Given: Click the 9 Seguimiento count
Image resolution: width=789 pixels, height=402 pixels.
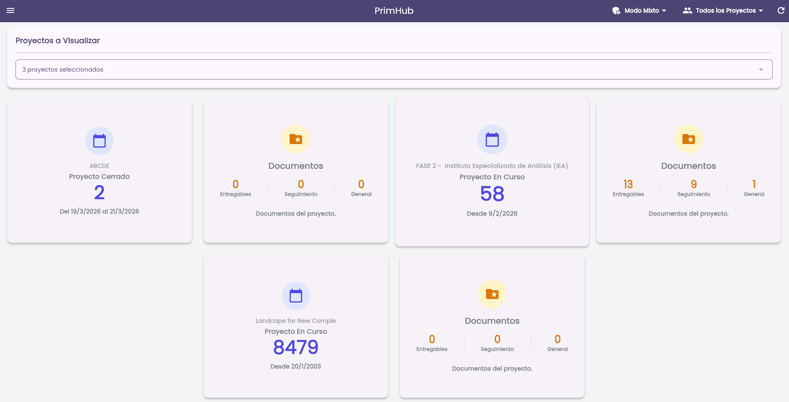Looking at the screenshot, I should click(694, 184).
